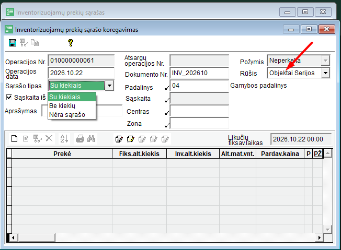Click the Operacijos Nr. field

tap(81, 61)
